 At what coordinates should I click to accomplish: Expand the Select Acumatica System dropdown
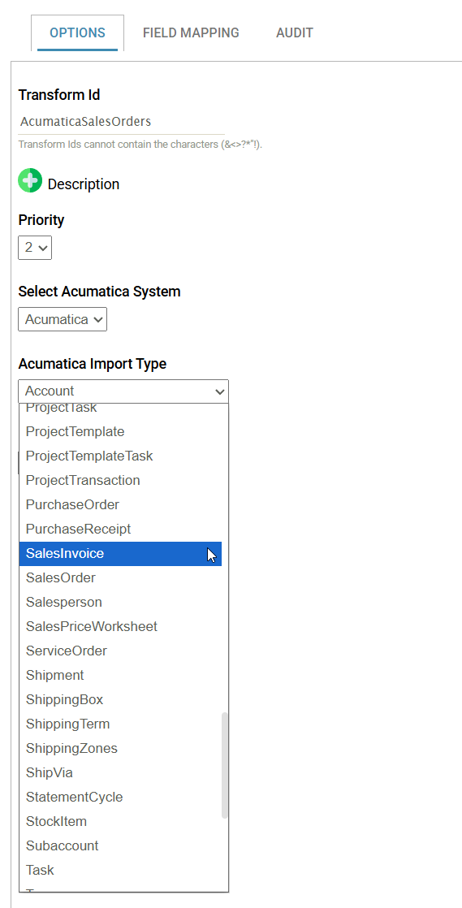[x=63, y=319]
